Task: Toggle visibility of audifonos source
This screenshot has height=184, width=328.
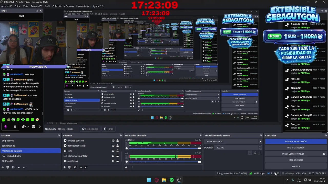Action: click(113, 161)
